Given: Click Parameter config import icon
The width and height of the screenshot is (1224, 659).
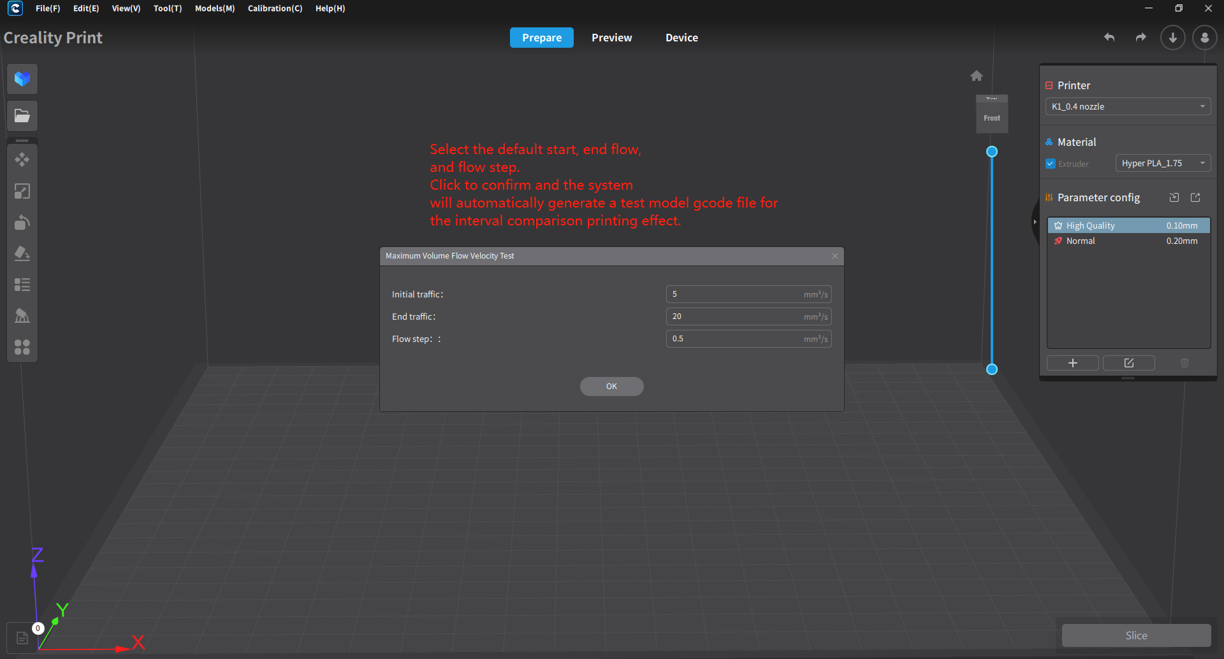Looking at the screenshot, I should [1174, 197].
